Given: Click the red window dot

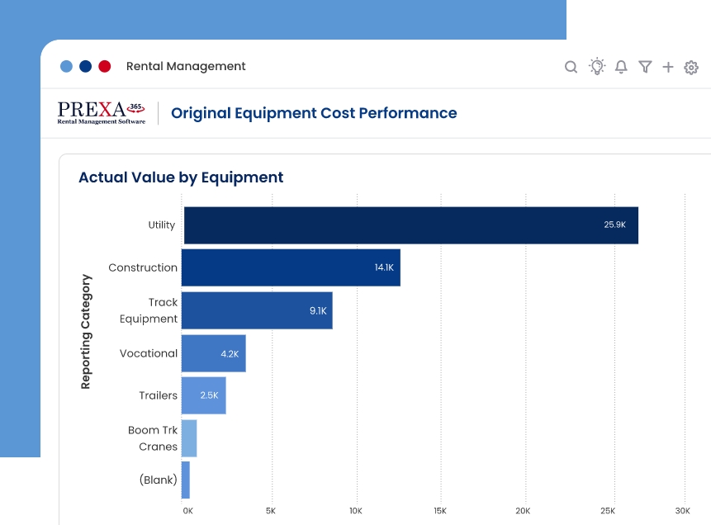Looking at the screenshot, I should point(105,67).
